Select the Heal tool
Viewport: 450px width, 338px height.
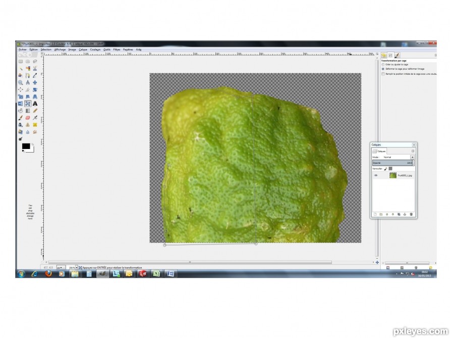tap(35, 125)
